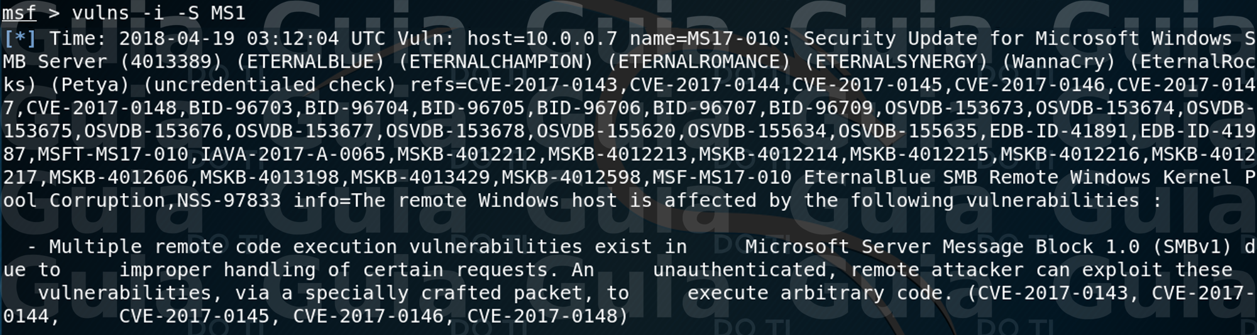Click the BID-96703 reference

241,109
